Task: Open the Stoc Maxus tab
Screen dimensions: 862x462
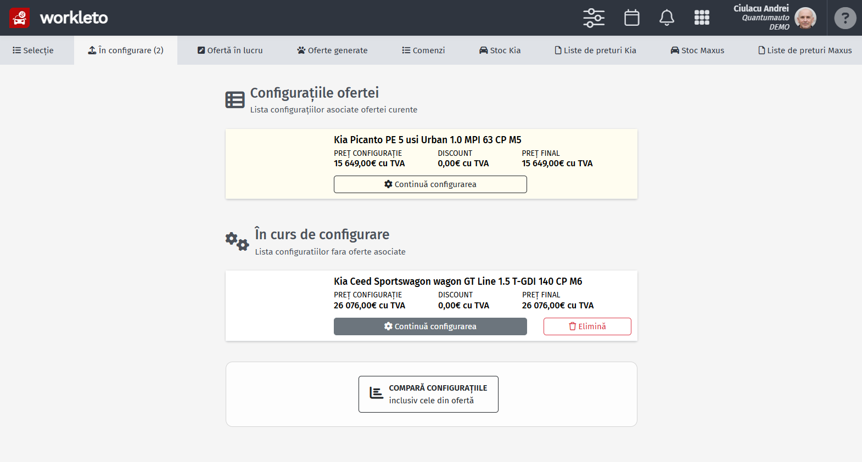Action: pyautogui.click(x=697, y=50)
